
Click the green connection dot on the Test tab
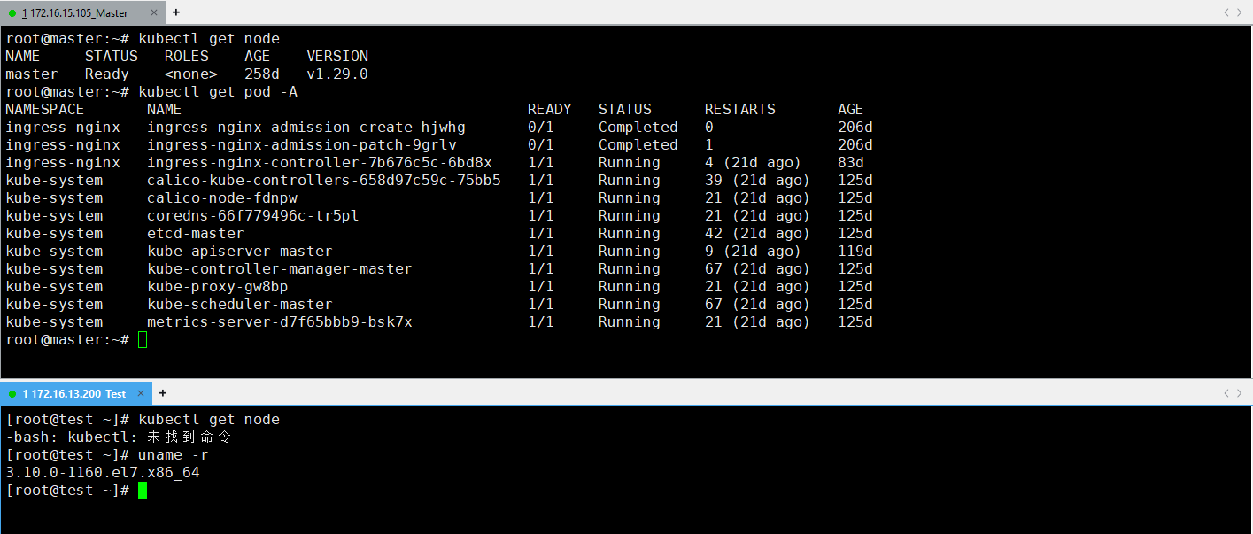click(x=12, y=394)
